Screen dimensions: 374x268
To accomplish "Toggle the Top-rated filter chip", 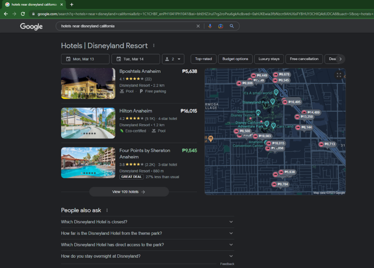I will pos(203,59).
